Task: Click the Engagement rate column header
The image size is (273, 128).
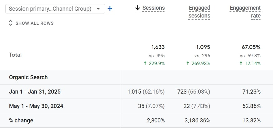Action: (x=245, y=12)
